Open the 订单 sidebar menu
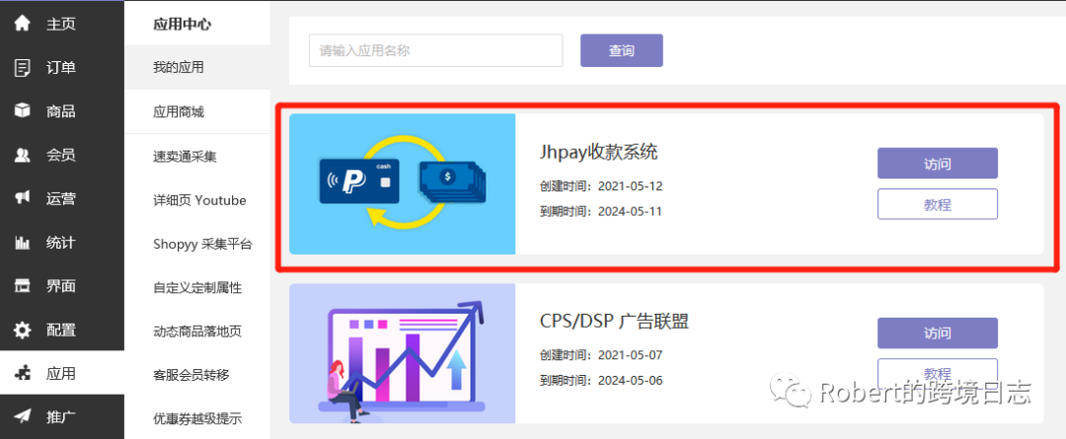 [62, 67]
